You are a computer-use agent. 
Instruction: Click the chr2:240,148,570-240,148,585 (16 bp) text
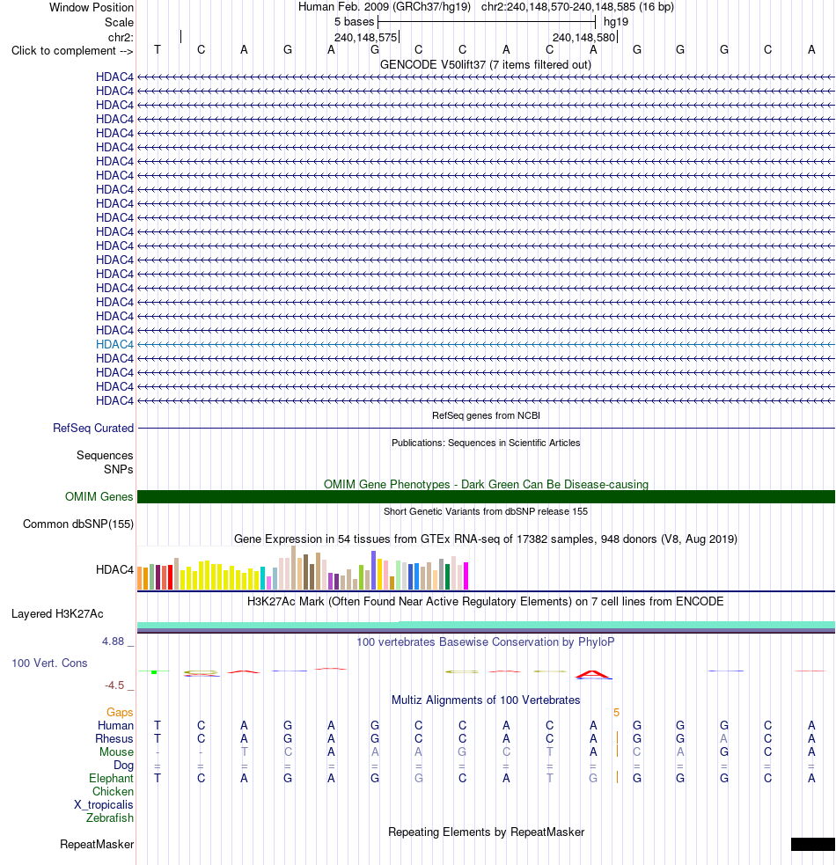[577, 7]
